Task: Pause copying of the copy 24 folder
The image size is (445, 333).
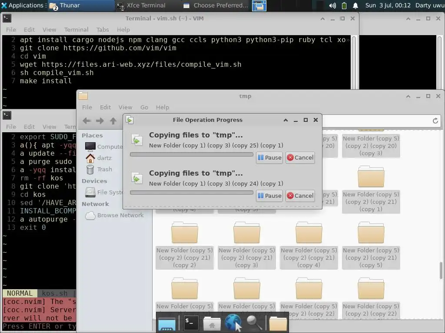Action: click(x=269, y=196)
